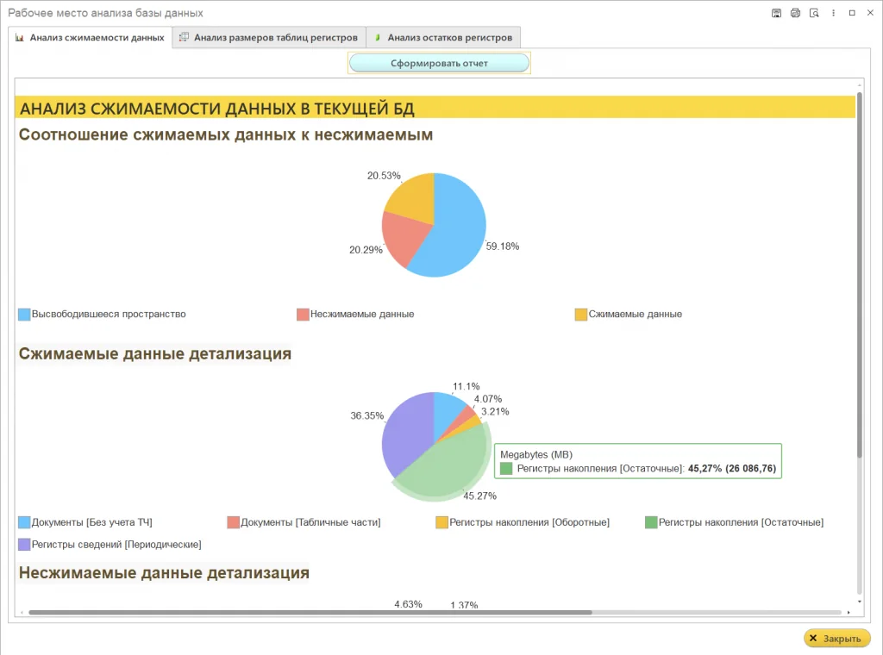This screenshot has height=655, width=883.
Task: Click green swatch for Регистры накопления [Остаточные]
Action: pos(651,523)
